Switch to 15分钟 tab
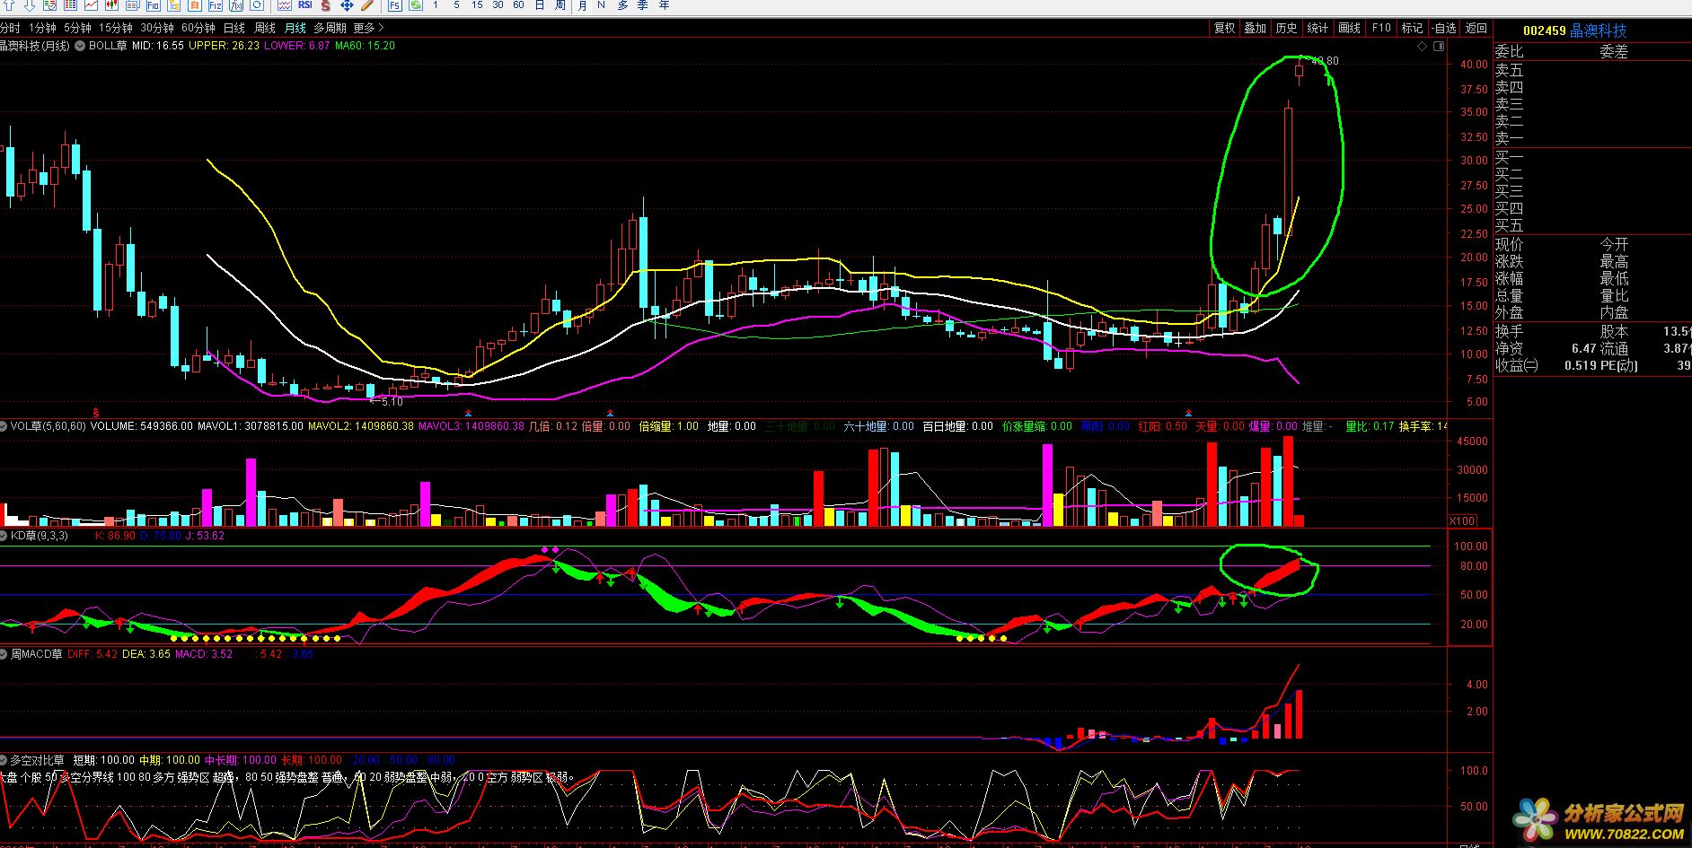This screenshot has width=1692, height=848. click(x=116, y=28)
